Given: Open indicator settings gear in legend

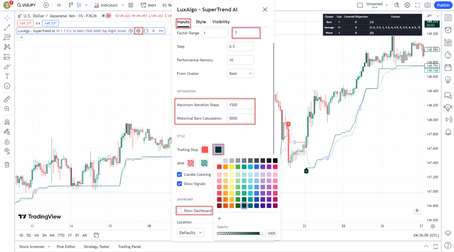Looking at the screenshot, I should tap(138, 31).
